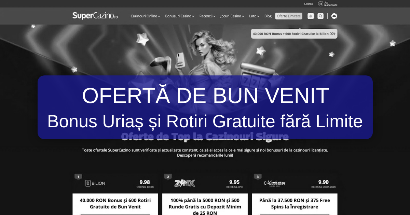410x215 pixels.
Task: Open the Recenzia Zinx link
Action: coord(234,187)
